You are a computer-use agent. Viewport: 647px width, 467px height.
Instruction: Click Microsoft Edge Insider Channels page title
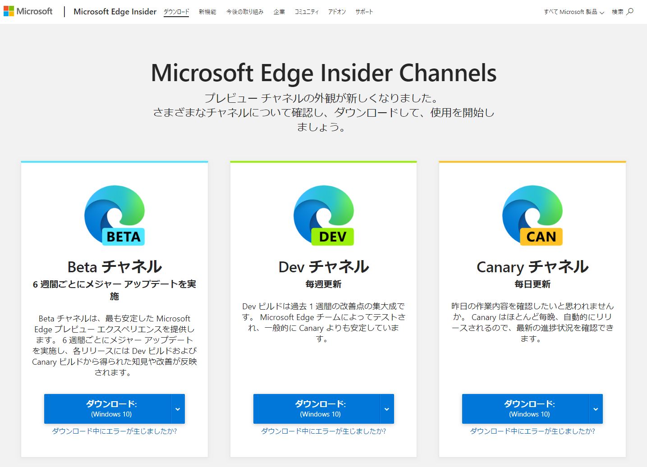click(324, 73)
